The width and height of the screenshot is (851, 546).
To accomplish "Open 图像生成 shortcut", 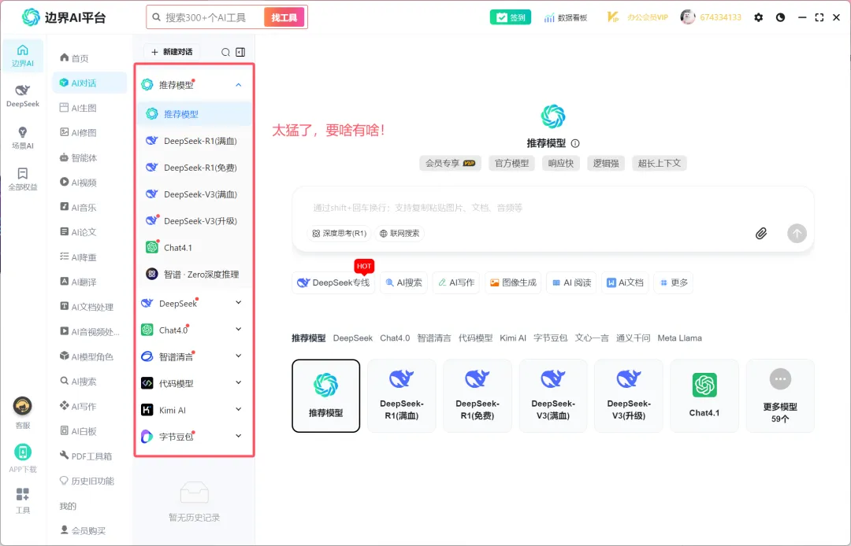I will click(x=513, y=282).
